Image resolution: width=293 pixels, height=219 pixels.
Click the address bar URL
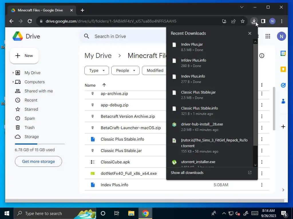click(111, 21)
